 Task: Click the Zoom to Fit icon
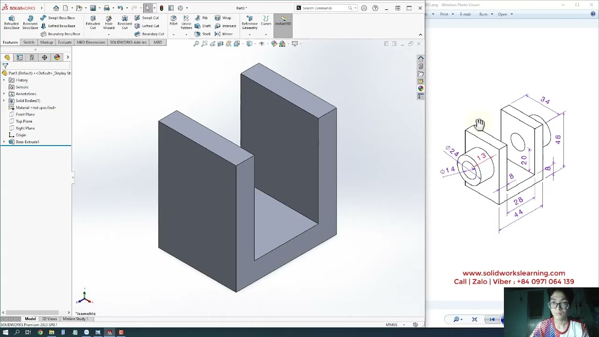[196, 44]
